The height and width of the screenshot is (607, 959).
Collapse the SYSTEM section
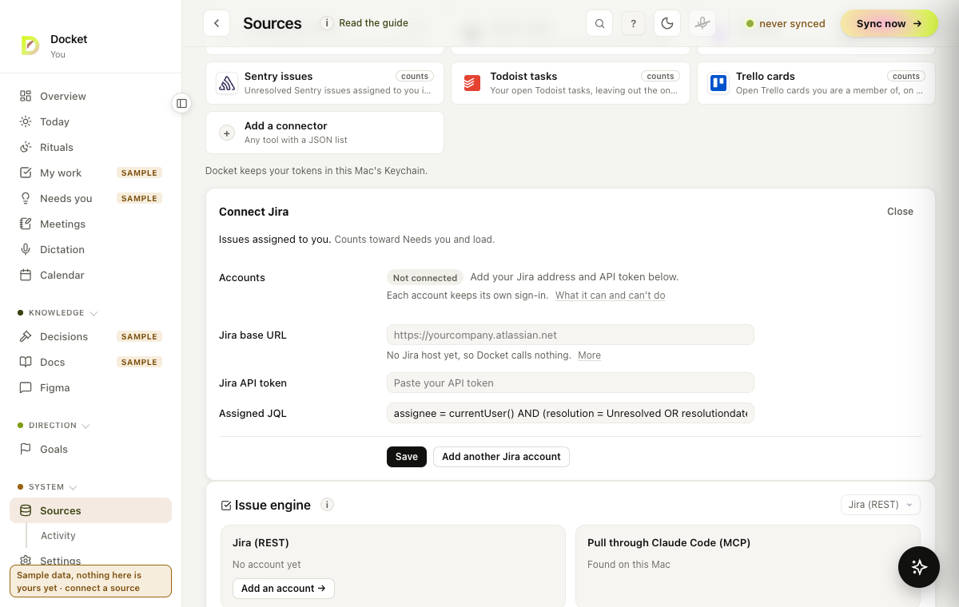(47, 487)
